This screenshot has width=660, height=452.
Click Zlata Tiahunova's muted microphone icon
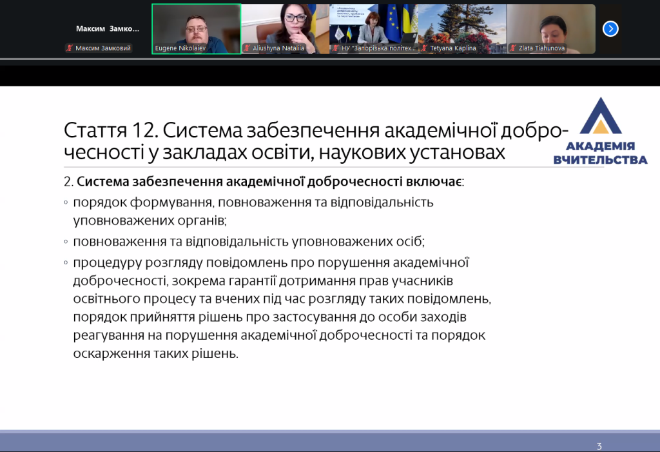click(513, 48)
